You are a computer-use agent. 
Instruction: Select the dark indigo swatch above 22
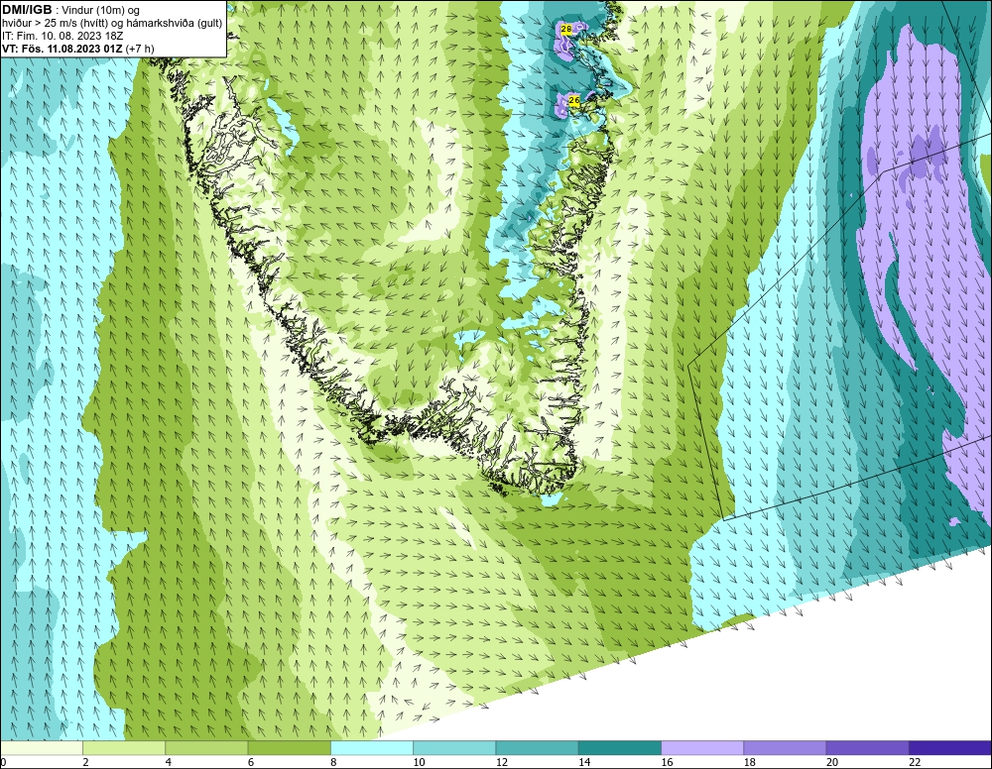click(x=950, y=748)
